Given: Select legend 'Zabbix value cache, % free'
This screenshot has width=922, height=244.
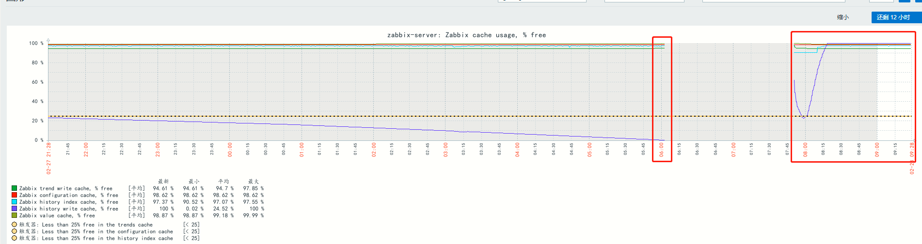Looking at the screenshot, I should point(57,215).
